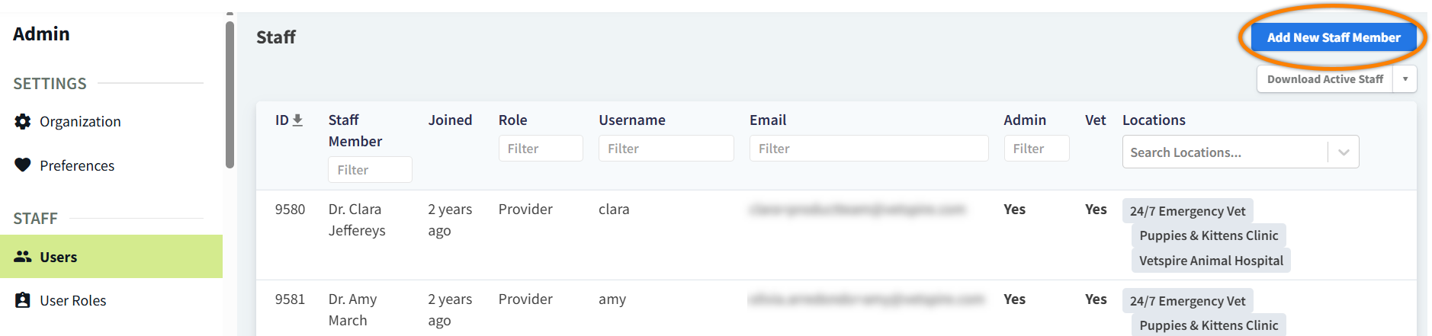
Task: Click the Download Active Staff button
Action: click(1324, 79)
